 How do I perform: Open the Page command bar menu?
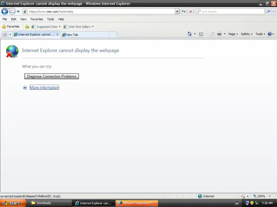tap(233, 34)
